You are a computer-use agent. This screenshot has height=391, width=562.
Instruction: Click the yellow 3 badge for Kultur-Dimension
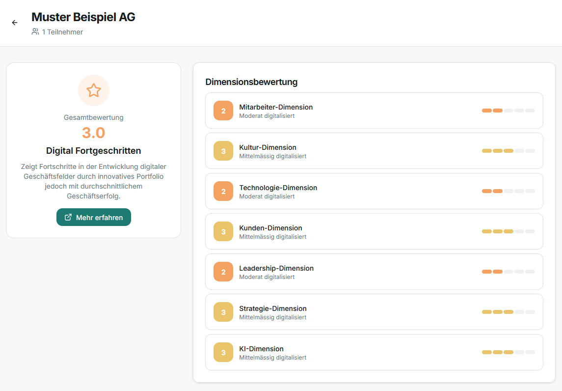click(223, 151)
